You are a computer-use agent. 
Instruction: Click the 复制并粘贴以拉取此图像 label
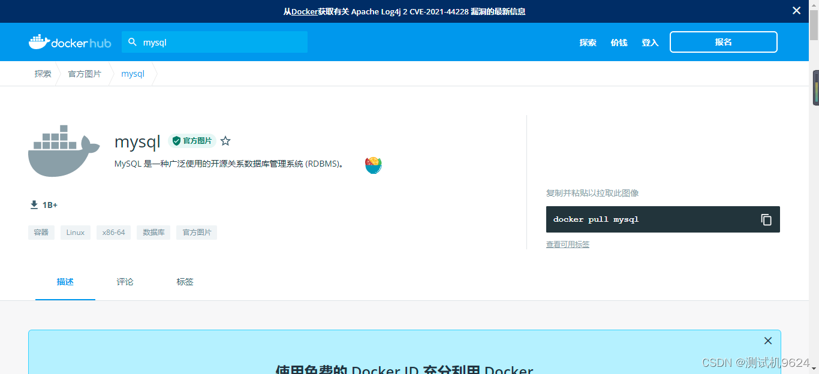pos(592,193)
